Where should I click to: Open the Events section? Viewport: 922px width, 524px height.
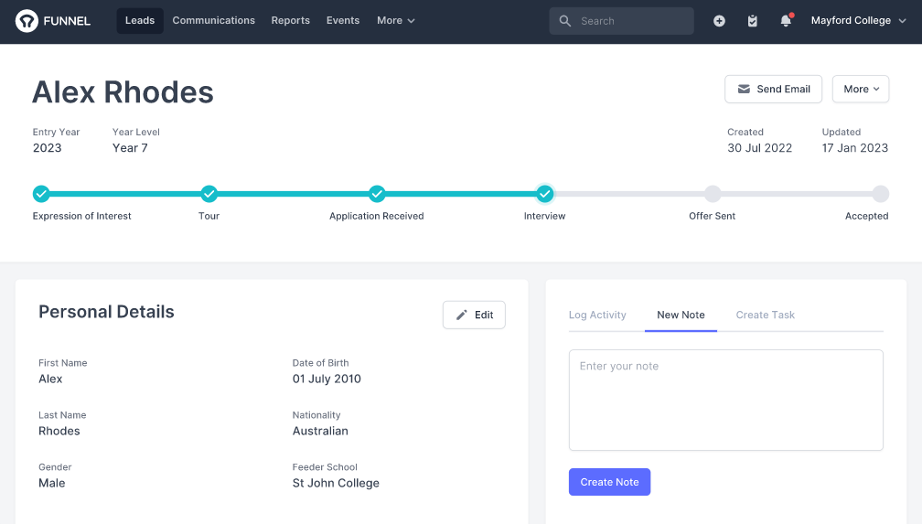pyautogui.click(x=343, y=21)
